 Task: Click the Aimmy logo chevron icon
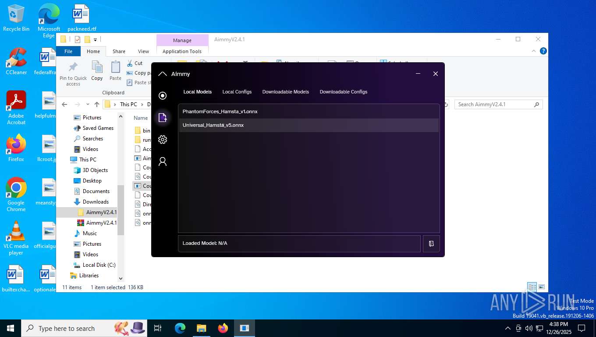(x=162, y=74)
